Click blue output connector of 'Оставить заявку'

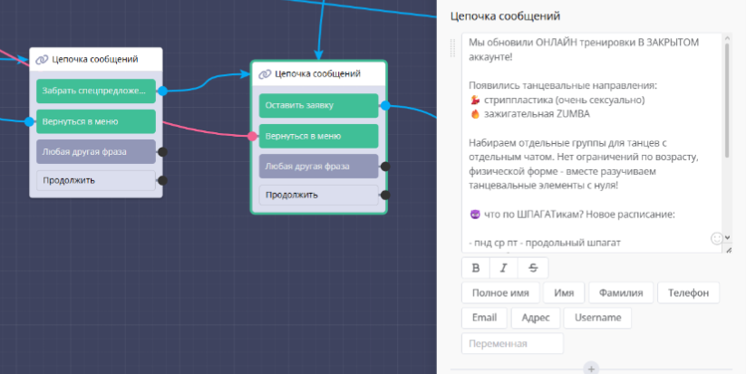pos(385,106)
